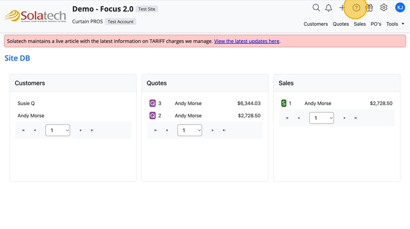Open the PO's menu item
410x229 pixels.
tap(376, 24)
